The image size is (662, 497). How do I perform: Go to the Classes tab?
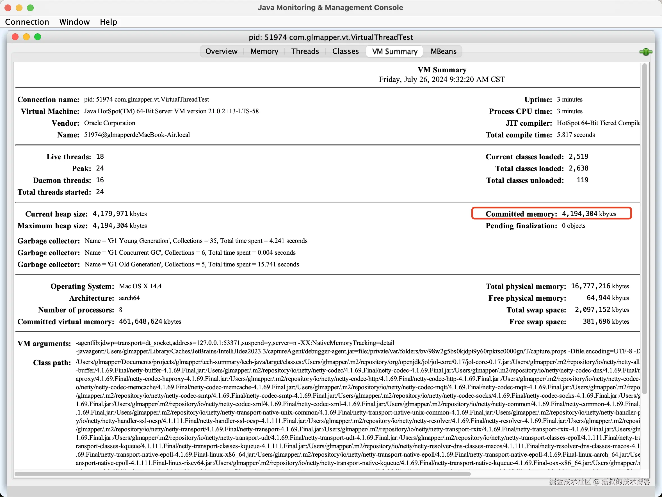[x=345, y=51]
